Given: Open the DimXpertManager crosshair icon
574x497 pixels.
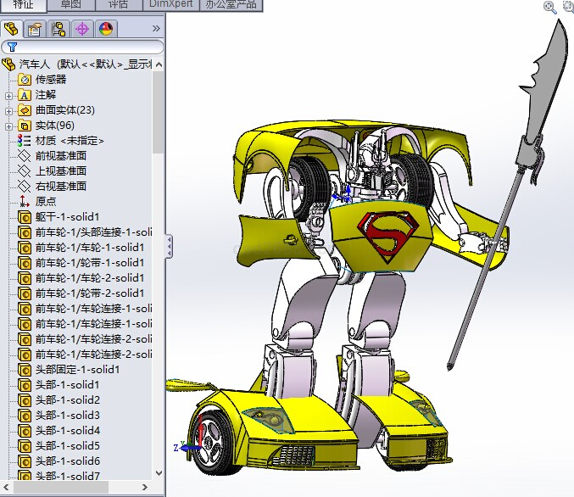Looking at the screenshot, I should [x=82, y=29].
